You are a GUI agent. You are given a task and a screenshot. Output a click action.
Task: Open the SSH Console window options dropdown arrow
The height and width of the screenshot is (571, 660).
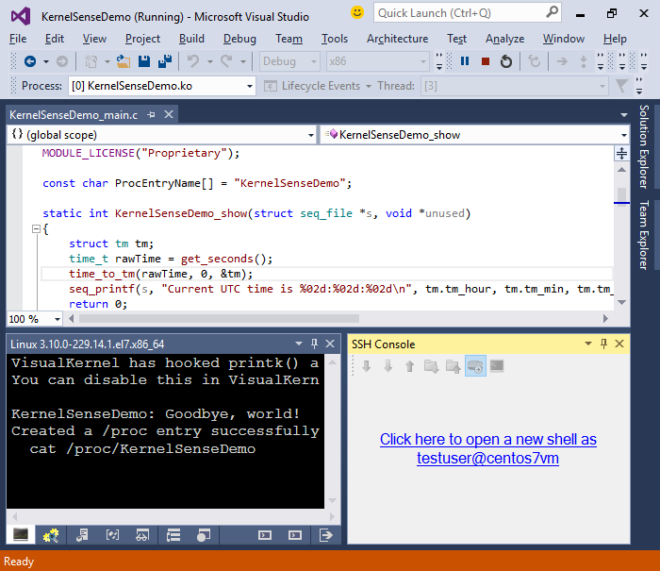coord(588,344)
